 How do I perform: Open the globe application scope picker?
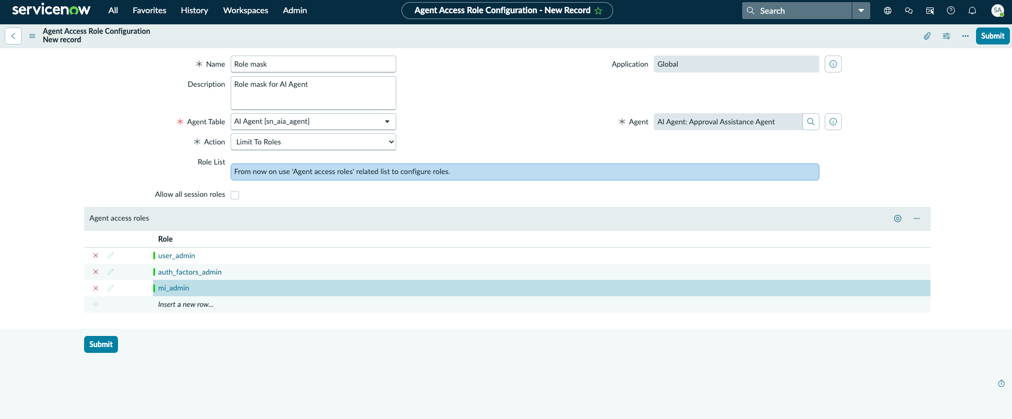pyautogui.click(x=888, y=11)
